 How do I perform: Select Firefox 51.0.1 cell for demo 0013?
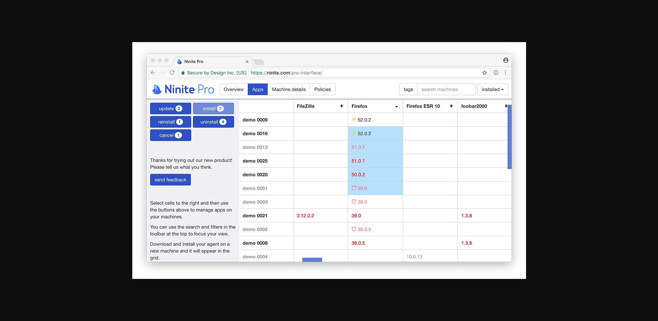(375, 147)
